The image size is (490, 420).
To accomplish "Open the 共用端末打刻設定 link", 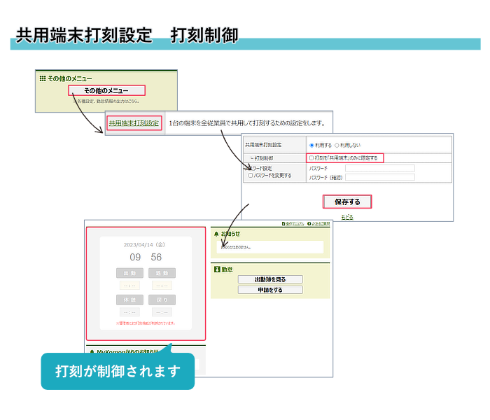I will click(134, 123).
